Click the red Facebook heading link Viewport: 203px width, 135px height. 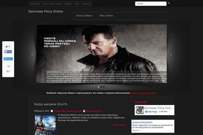click(141, 102)
